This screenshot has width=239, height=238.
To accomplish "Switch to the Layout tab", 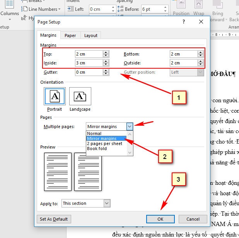I will (x=91, y=35).
